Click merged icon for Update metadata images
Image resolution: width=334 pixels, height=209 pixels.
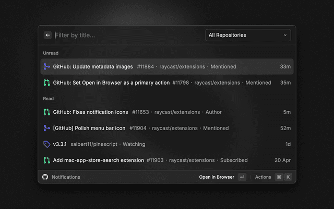46,67
